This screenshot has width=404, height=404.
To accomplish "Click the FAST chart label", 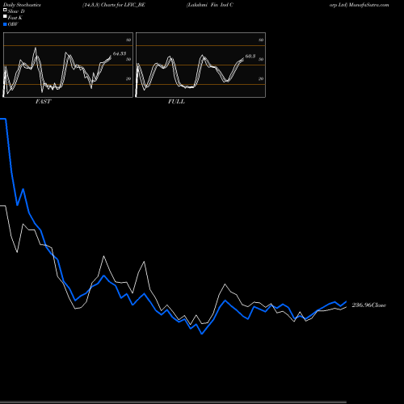I will pos(43,102).
